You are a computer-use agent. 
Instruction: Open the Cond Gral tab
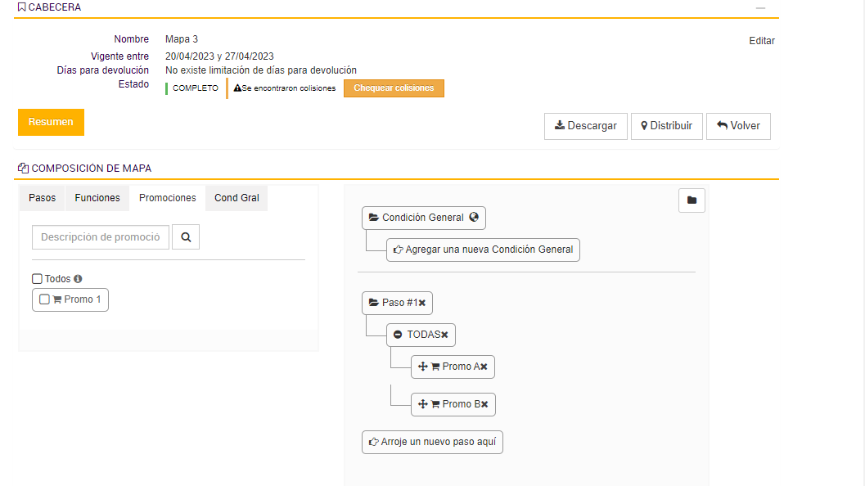click(237, 198)
